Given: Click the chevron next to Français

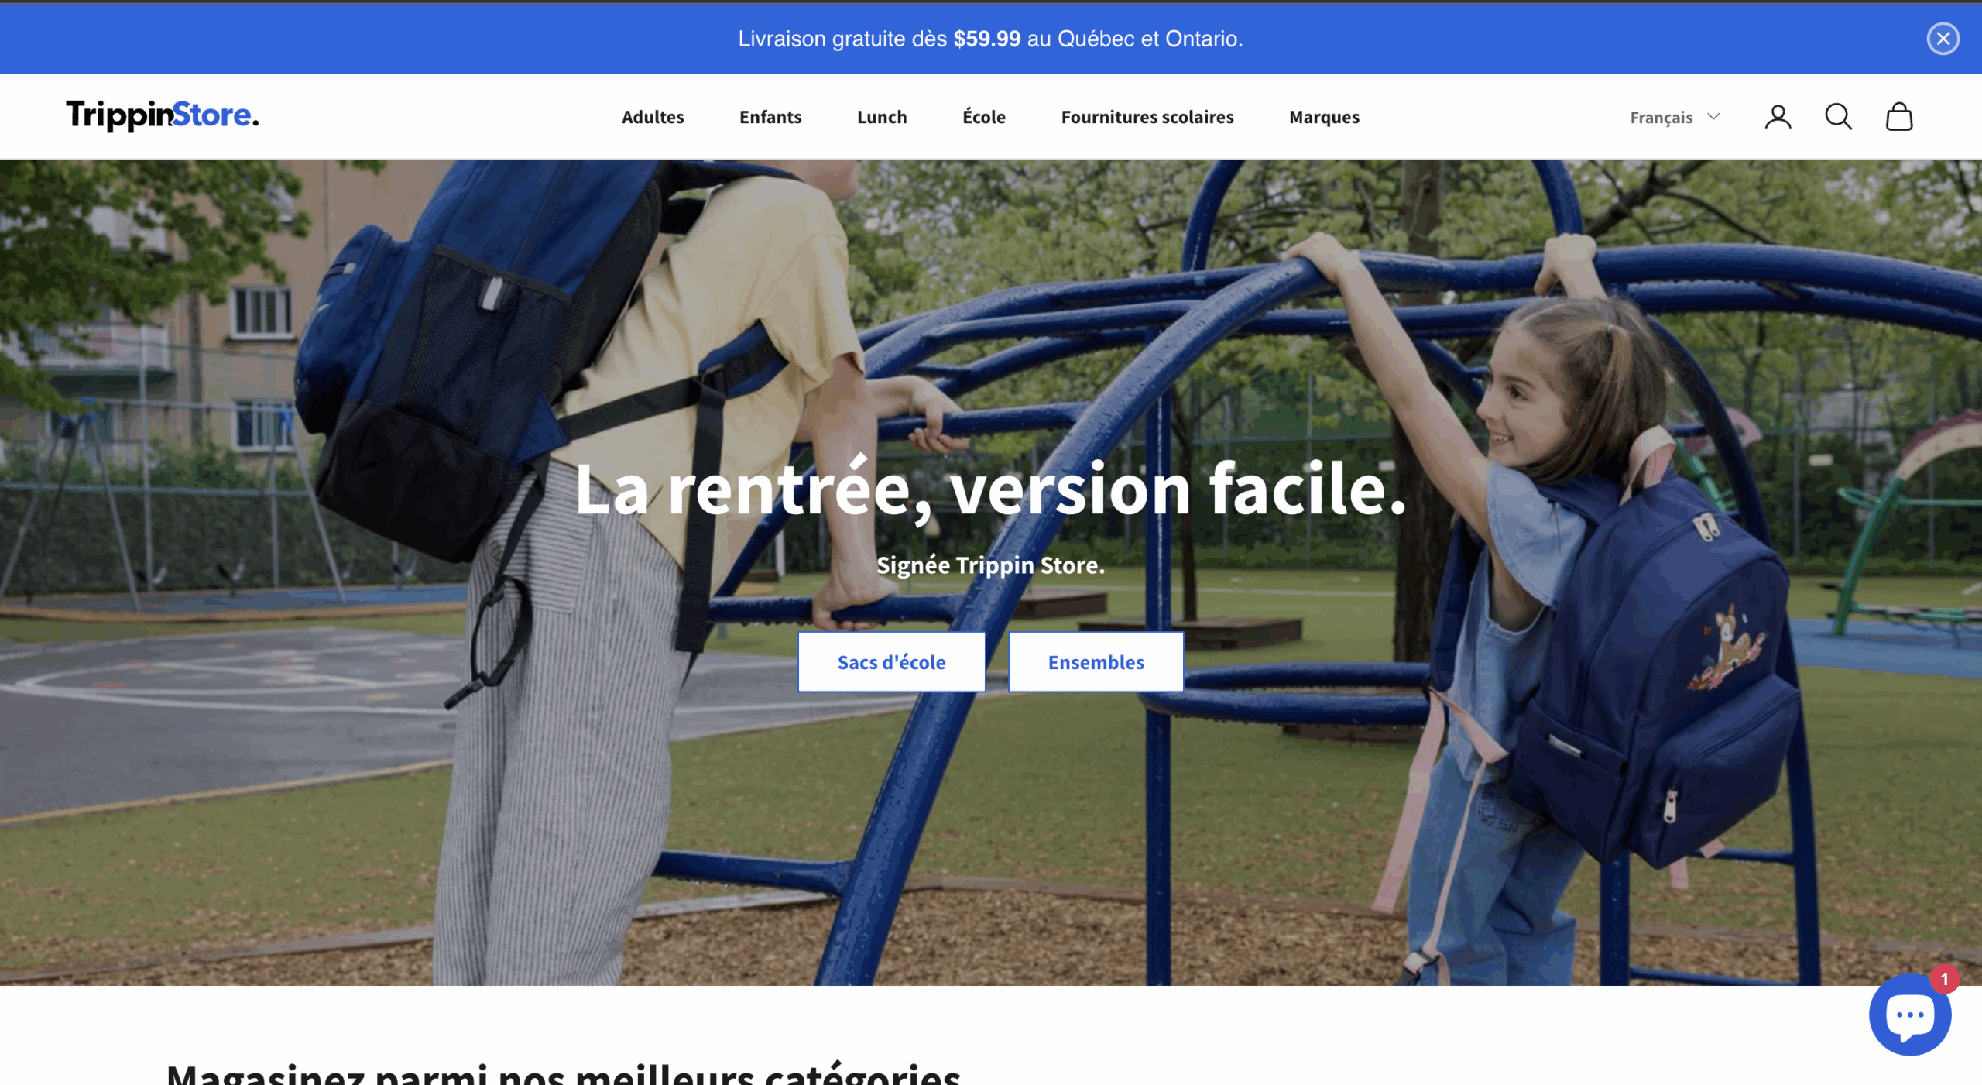Looking at the screenshot, I should coord(1713,116).
